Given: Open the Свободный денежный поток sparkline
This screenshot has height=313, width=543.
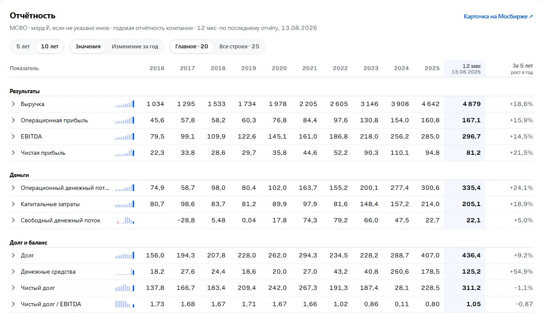Looking at the screenshot, I should coord(125,220).
